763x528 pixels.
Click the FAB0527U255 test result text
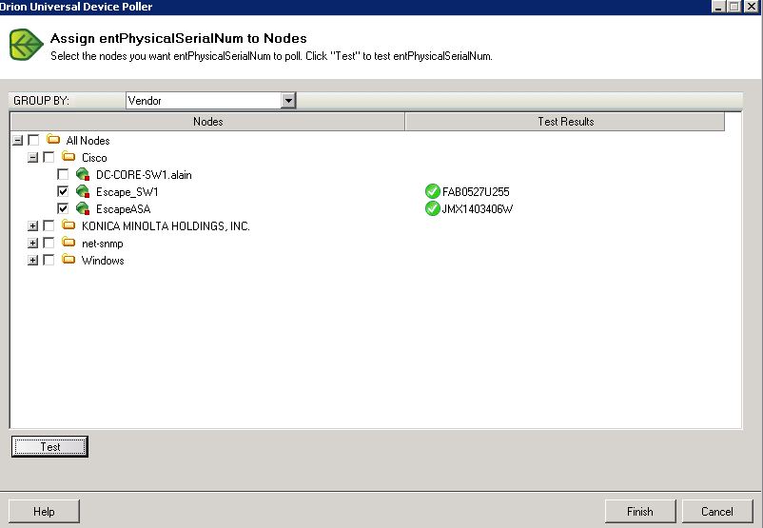pos(476,192)
